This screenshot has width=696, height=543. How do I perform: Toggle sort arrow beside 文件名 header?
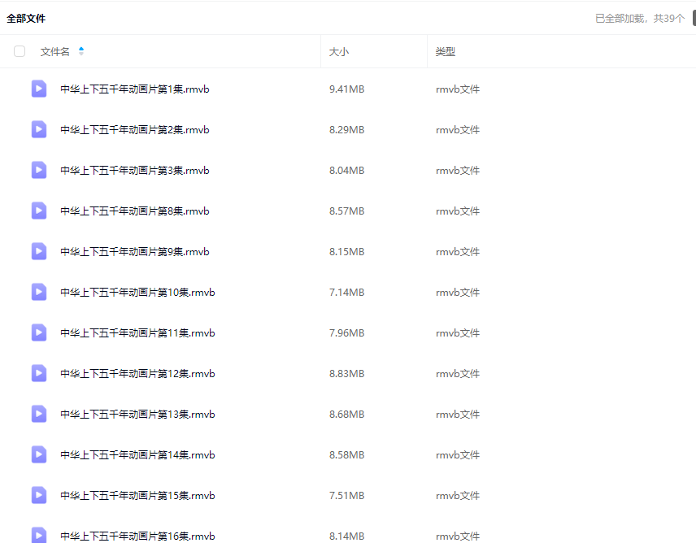click(x=81, y=51)
